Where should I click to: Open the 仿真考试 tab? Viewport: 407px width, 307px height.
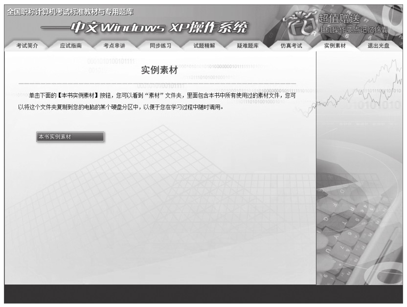coord(291,45)
